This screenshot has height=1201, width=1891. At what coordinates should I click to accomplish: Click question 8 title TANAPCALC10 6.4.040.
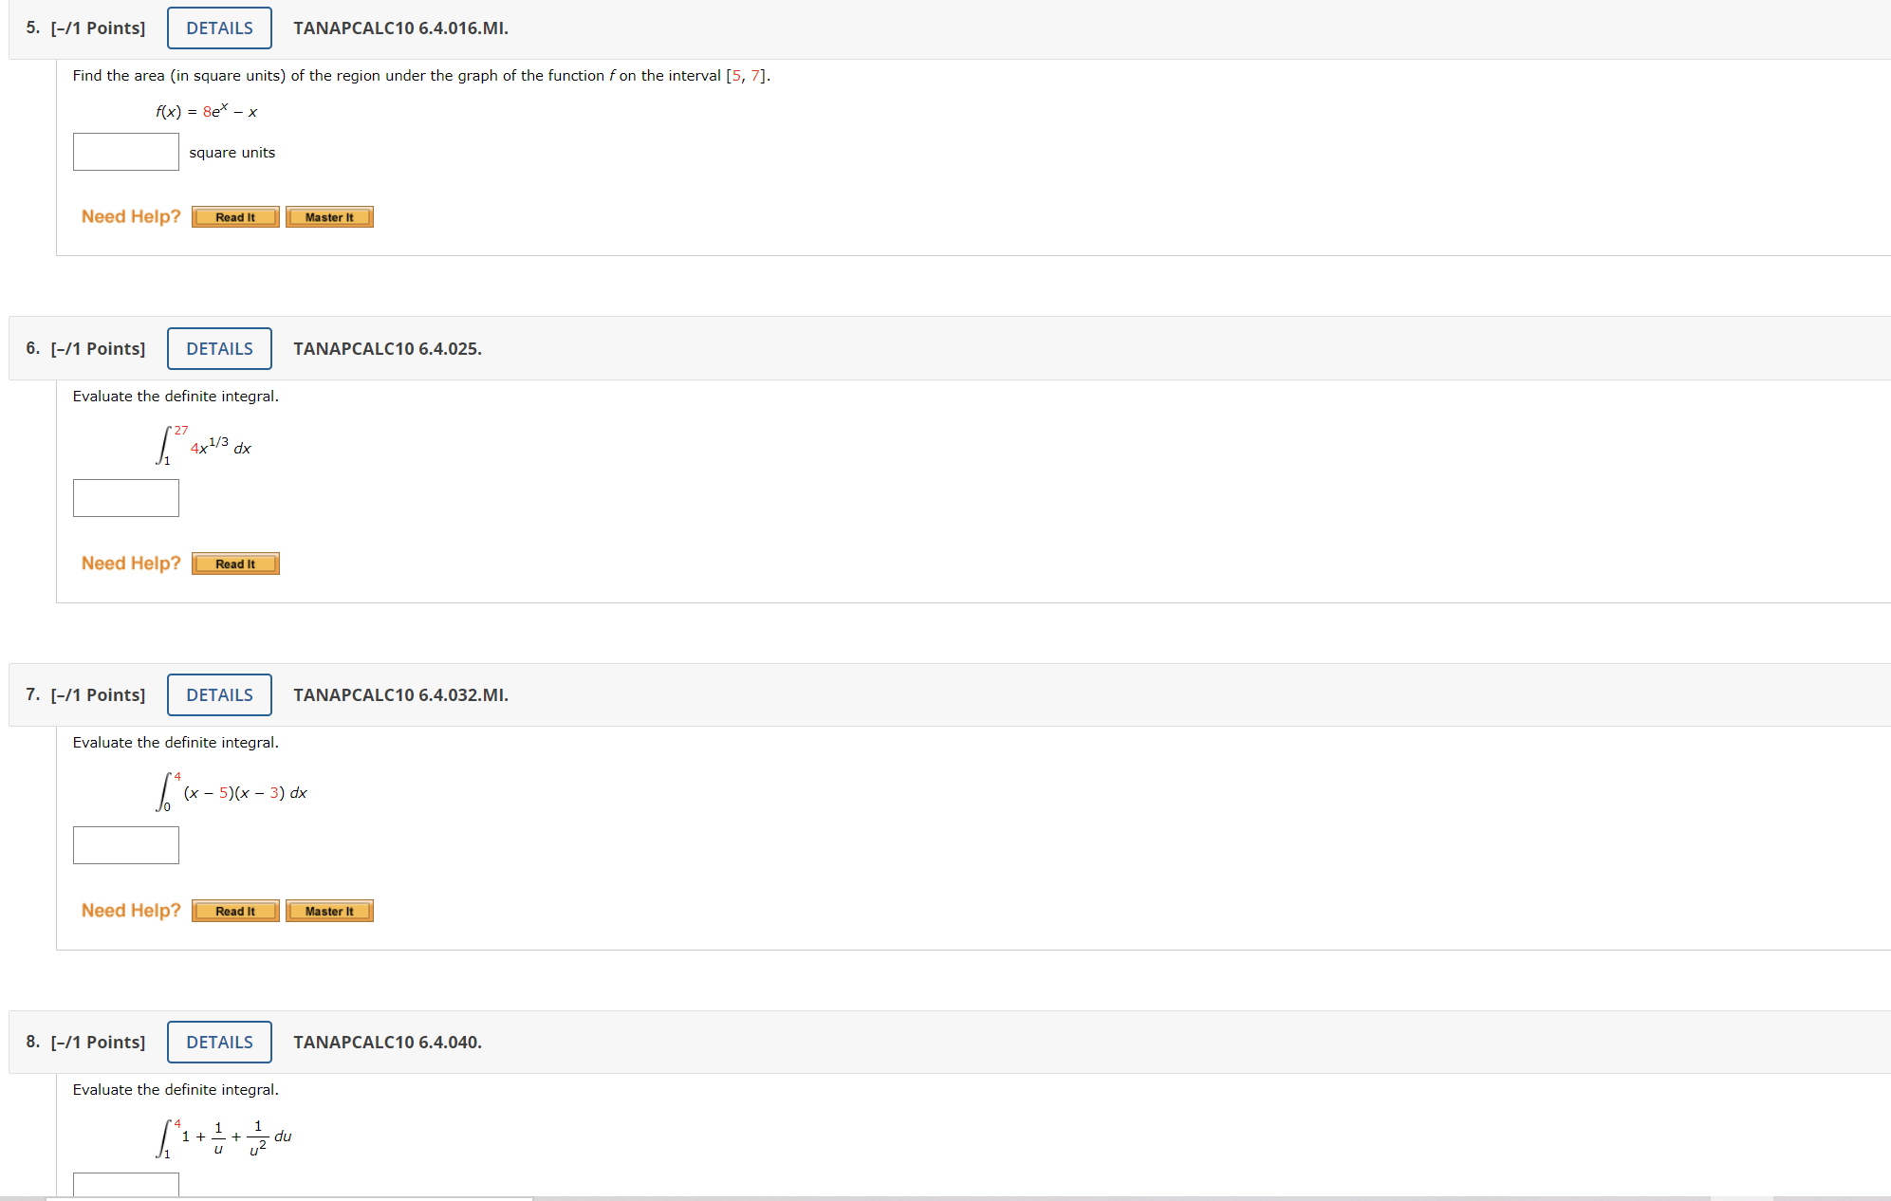pyautogui.click(x=387, y=1043)
